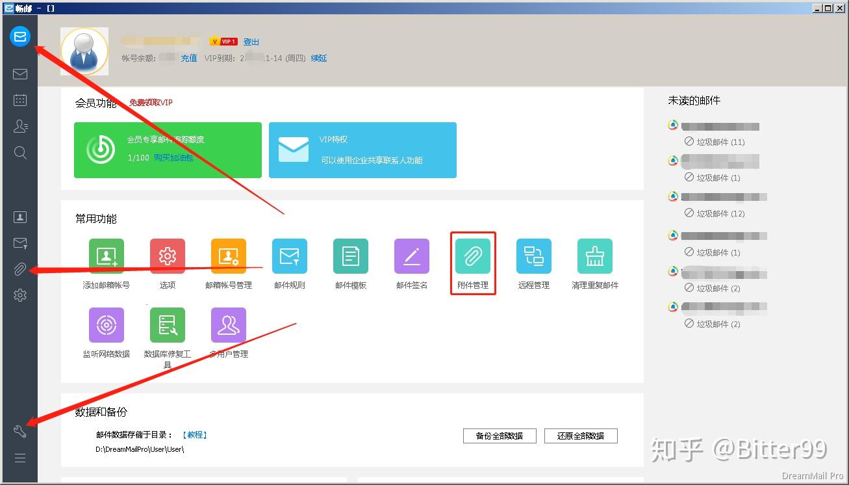
Task: Open the 数据库修复工具 icon
Action: click(x=168, y=325)
